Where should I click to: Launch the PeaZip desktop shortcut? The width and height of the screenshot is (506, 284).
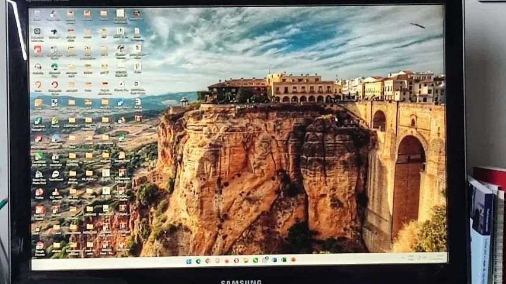click(x=55, y=123)
